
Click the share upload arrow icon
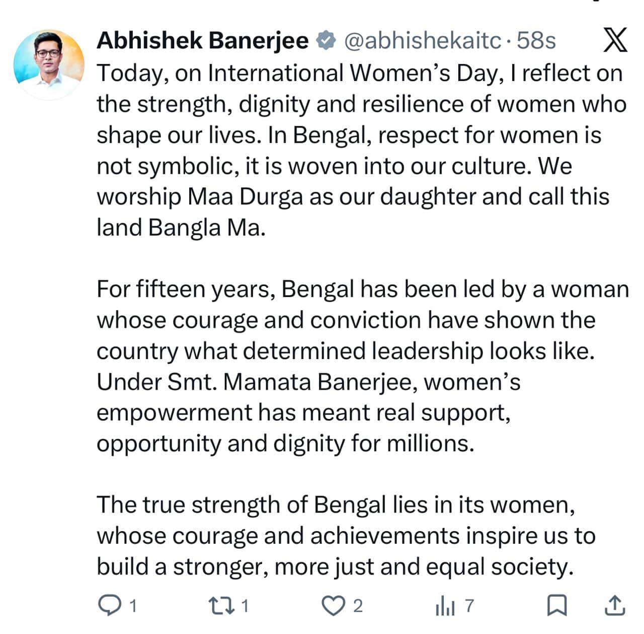point(614,605)
